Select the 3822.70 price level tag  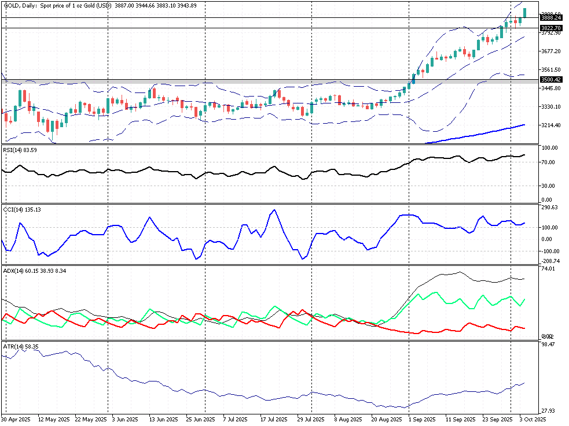(550, 28)
